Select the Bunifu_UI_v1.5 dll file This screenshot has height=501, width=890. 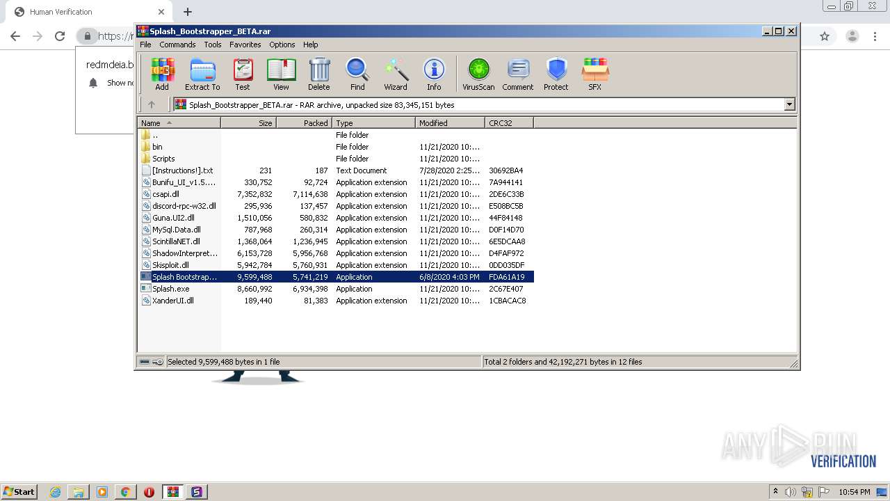(x=337, y=182)
